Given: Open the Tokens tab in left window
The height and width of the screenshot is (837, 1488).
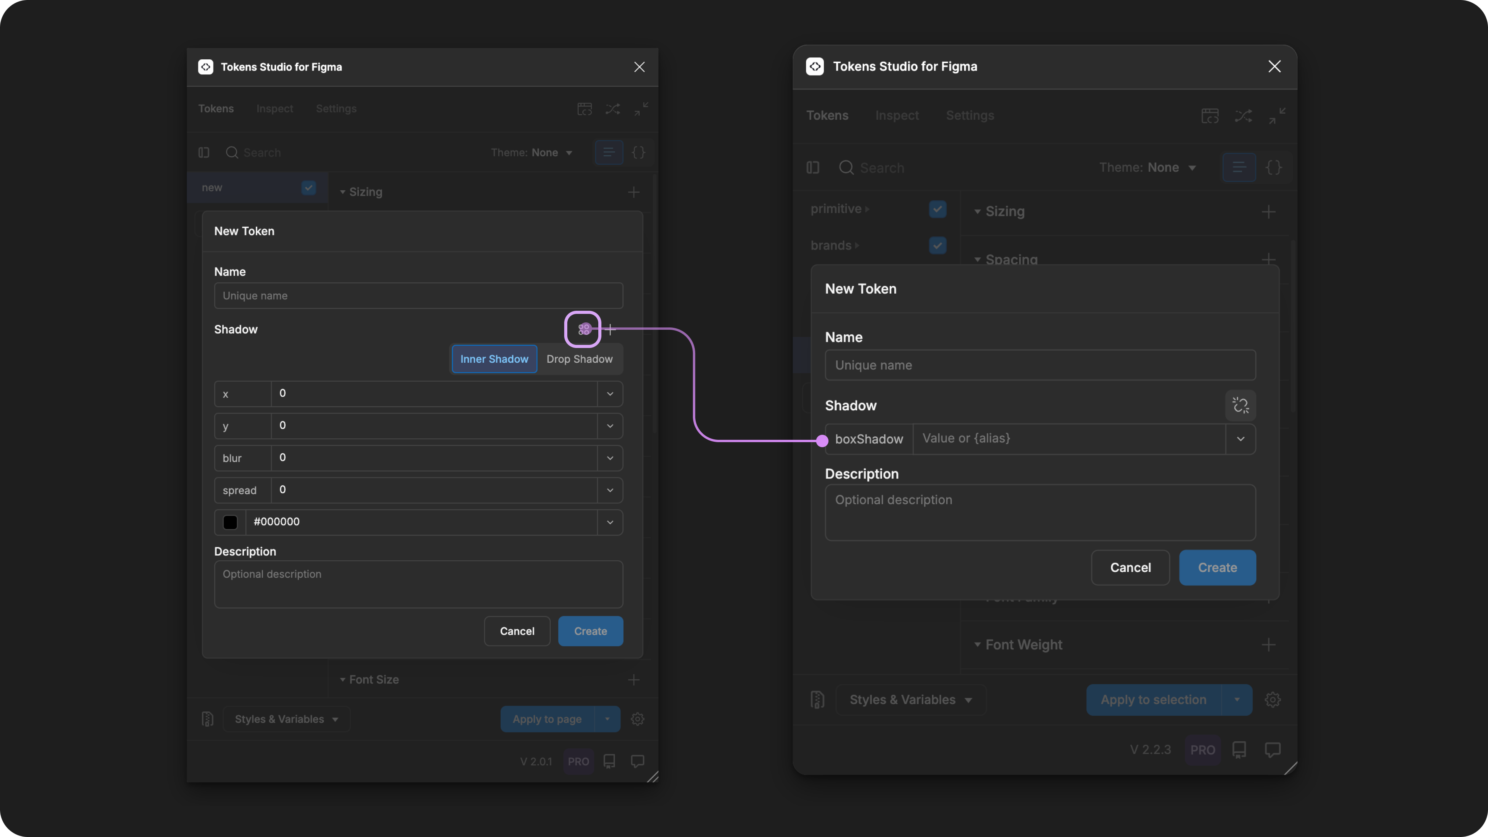Looking at the screenshot, I should [x=215, y=108].
